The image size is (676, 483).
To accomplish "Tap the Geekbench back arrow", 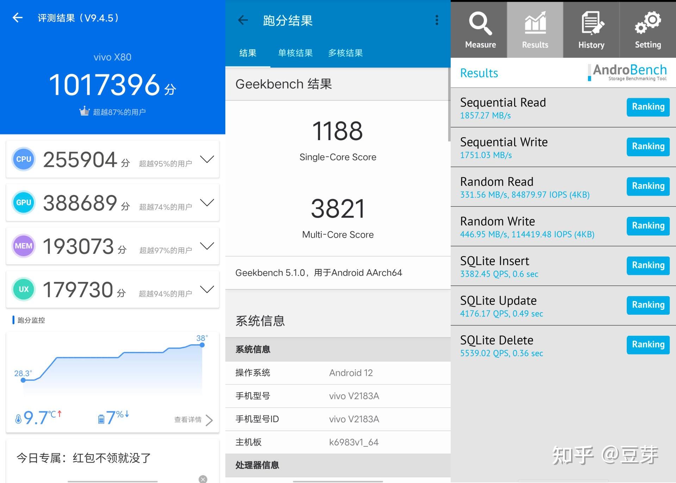I will click(243, 20).
